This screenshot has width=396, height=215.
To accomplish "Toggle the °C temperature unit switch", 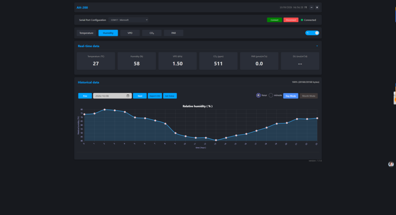I will click(312, 33).
